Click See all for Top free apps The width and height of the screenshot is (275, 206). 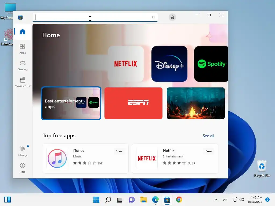coord(208,136)
